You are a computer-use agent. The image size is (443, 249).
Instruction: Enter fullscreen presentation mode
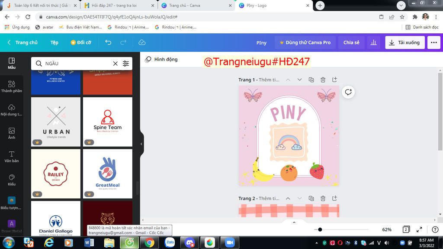[x=419, y=230]
